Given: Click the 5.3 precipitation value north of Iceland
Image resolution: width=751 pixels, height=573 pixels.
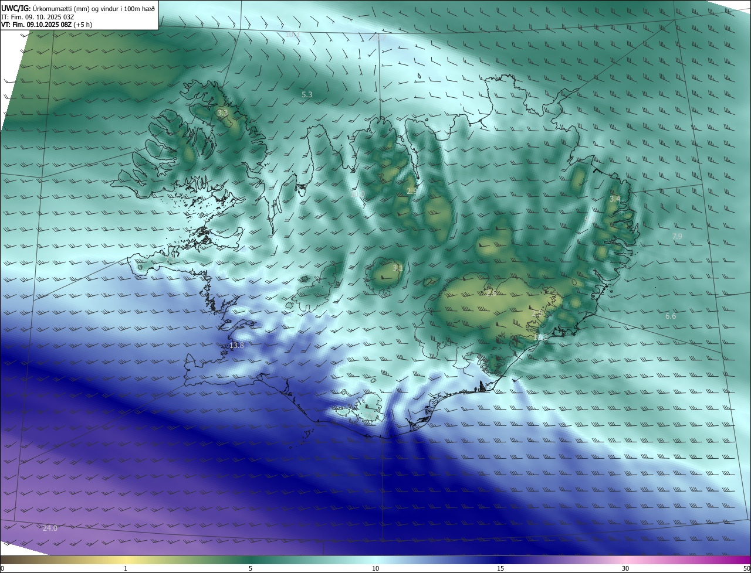Looking at the screenshot, I should coord(307,94).
